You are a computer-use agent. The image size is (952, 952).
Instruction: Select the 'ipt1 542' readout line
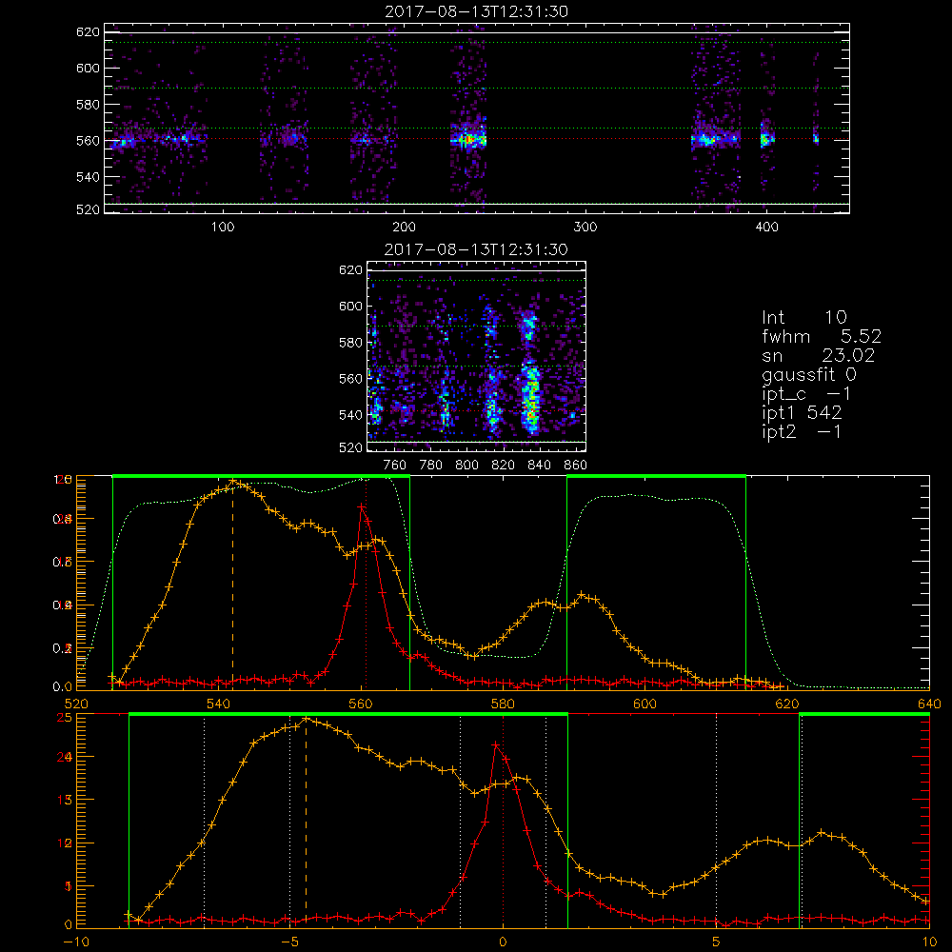pyautogui.click(x=802, y=413)
